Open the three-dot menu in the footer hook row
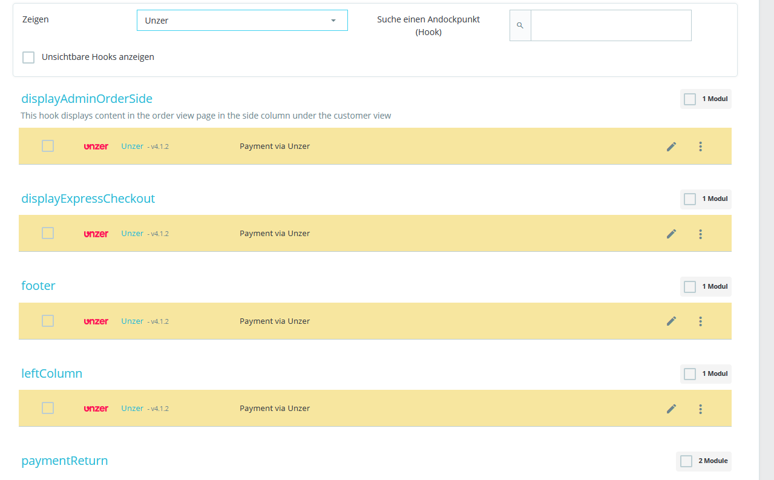This screenshot has width=774, height=480. tap(700, 321)
